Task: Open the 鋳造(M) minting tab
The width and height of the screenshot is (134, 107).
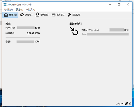Action: [x=74, y=15]
